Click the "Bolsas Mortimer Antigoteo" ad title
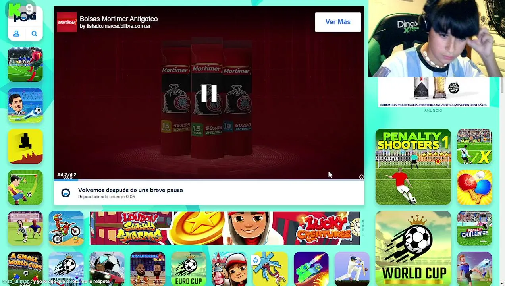The width and height of the screenshot is (505, 286). point(119,19)
